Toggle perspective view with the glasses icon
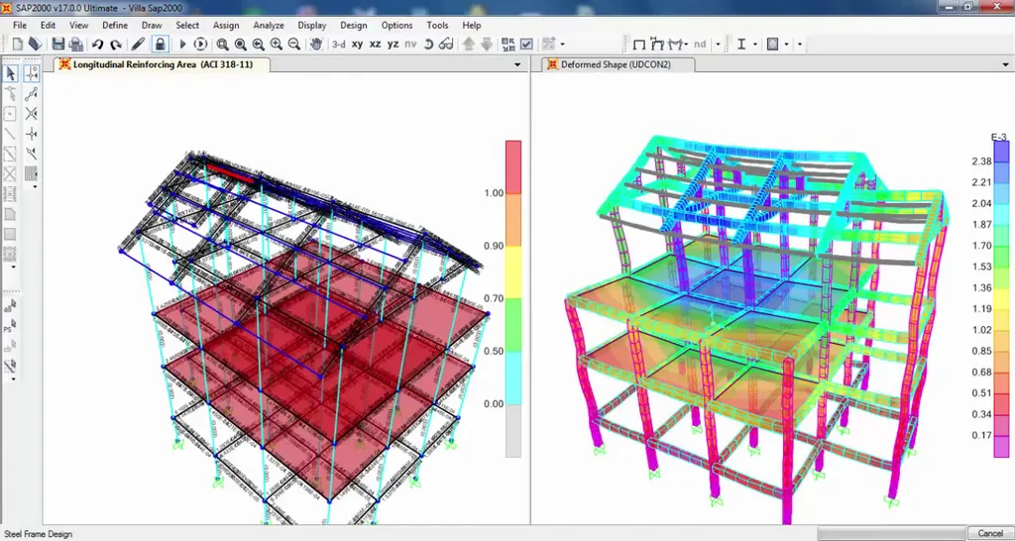The height and width of the screenshot is (541, 1015). (445, 45)
